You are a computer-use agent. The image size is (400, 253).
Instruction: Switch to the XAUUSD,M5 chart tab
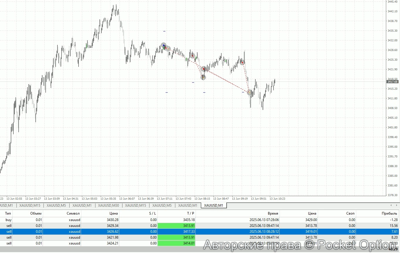click(x=56, y=206)
